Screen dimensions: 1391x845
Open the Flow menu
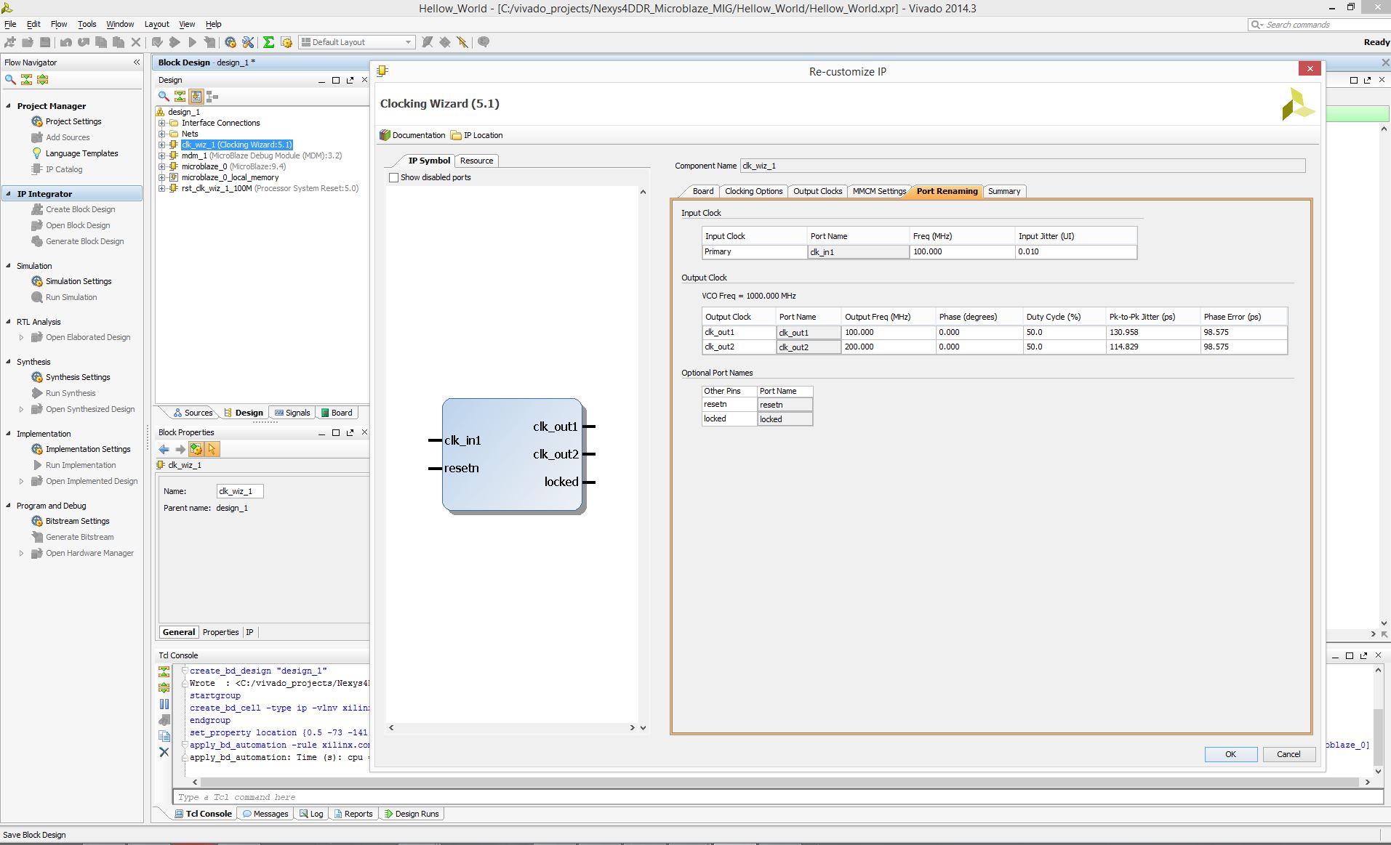tap(59, 24)
